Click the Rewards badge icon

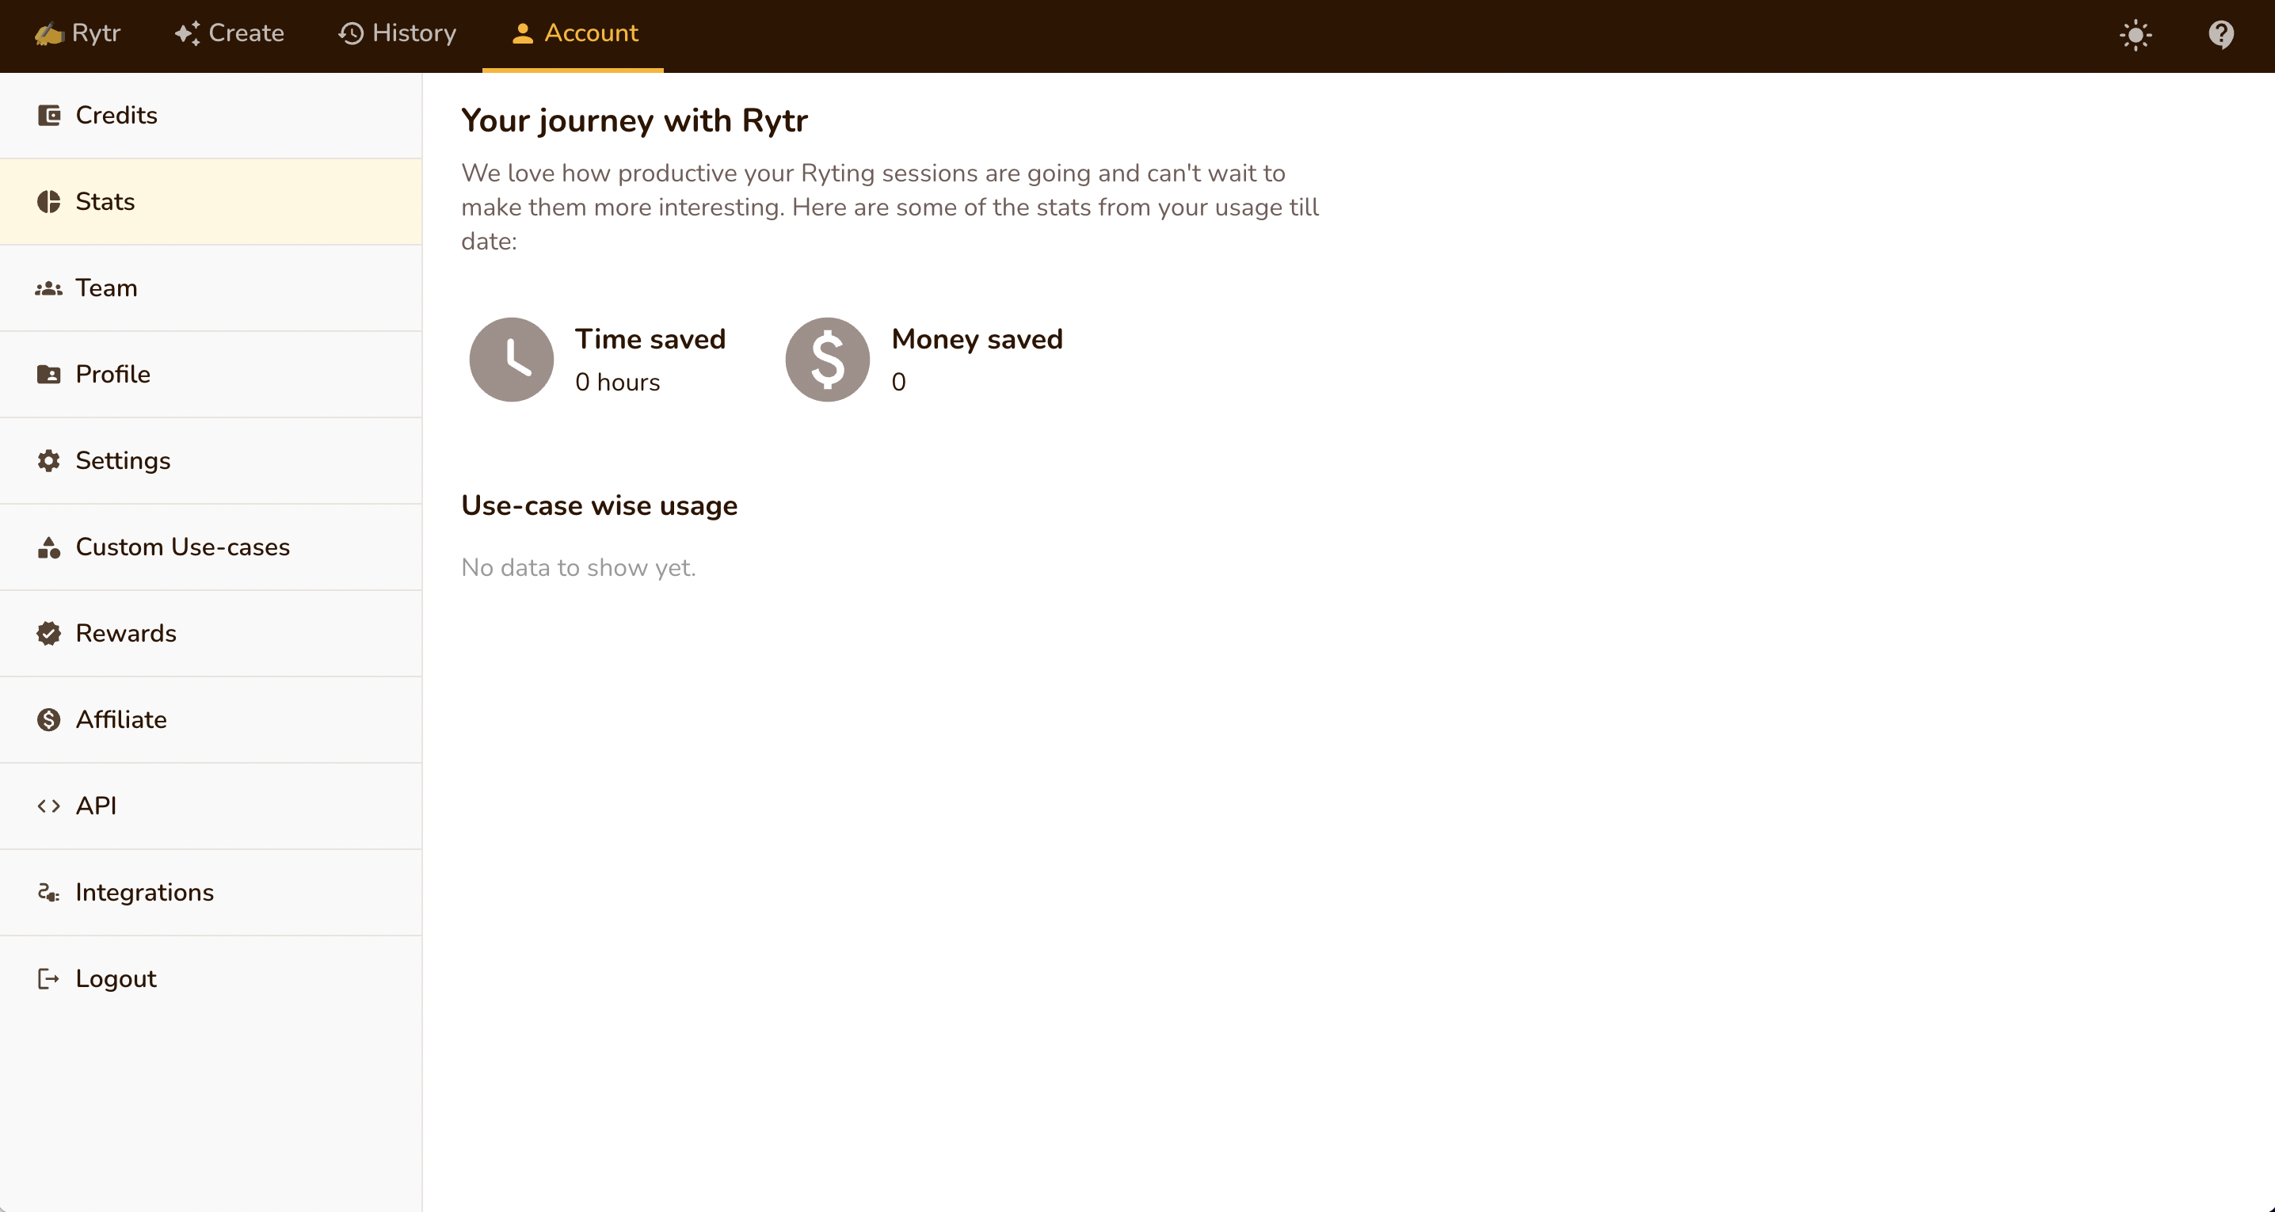click(x=48, y=634)
